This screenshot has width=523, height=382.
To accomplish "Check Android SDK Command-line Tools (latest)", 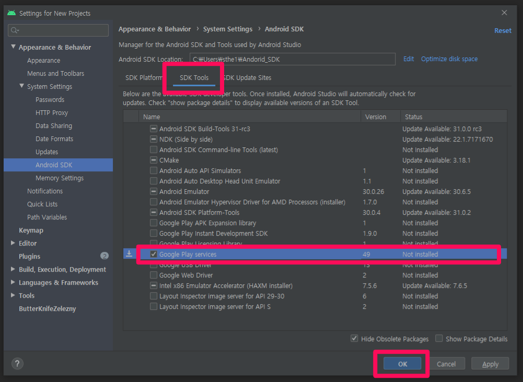I will pos(154,149).
